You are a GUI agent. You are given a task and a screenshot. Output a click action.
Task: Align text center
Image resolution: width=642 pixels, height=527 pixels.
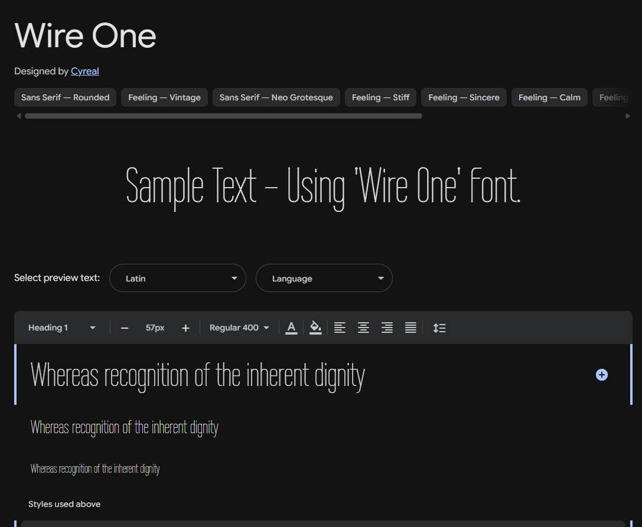coord(364,328)
